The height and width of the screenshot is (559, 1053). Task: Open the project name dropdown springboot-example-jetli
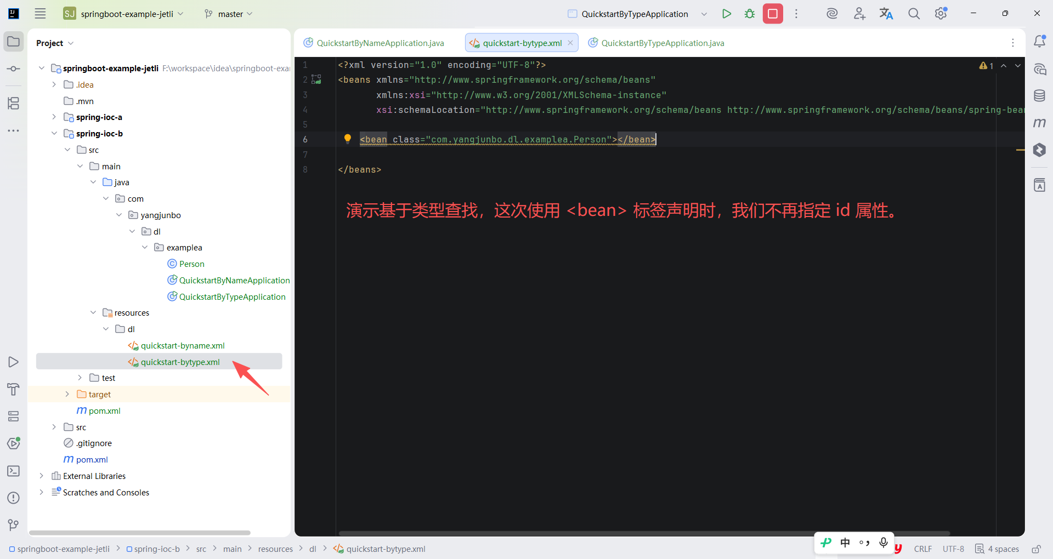(123, 14)
